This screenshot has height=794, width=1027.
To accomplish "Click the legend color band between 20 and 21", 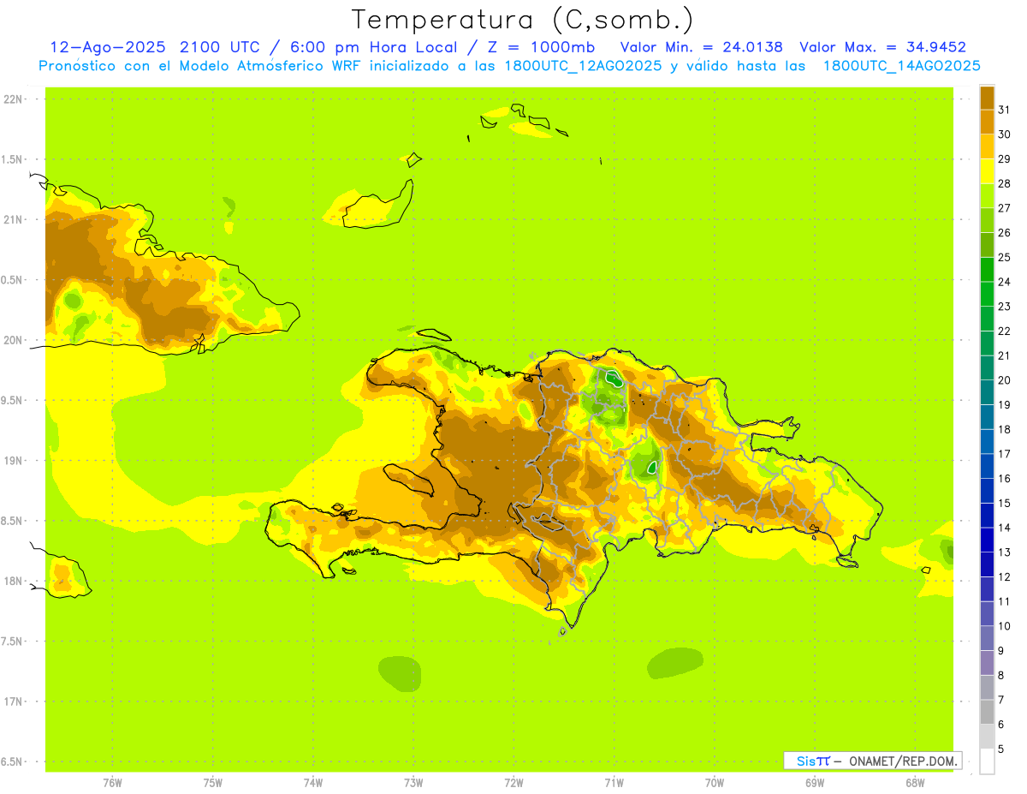I will [987, 368].
